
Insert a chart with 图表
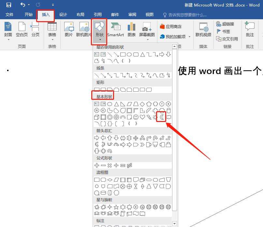132,29
